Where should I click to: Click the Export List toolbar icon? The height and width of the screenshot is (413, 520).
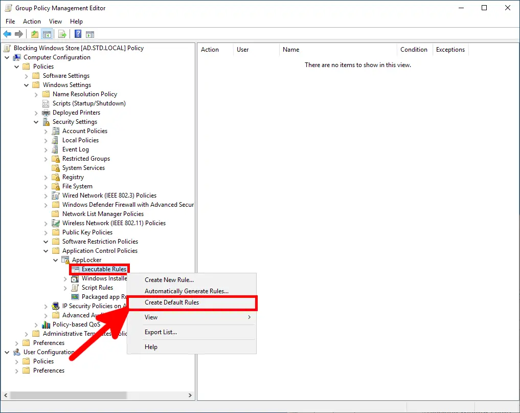pos(62,34)
